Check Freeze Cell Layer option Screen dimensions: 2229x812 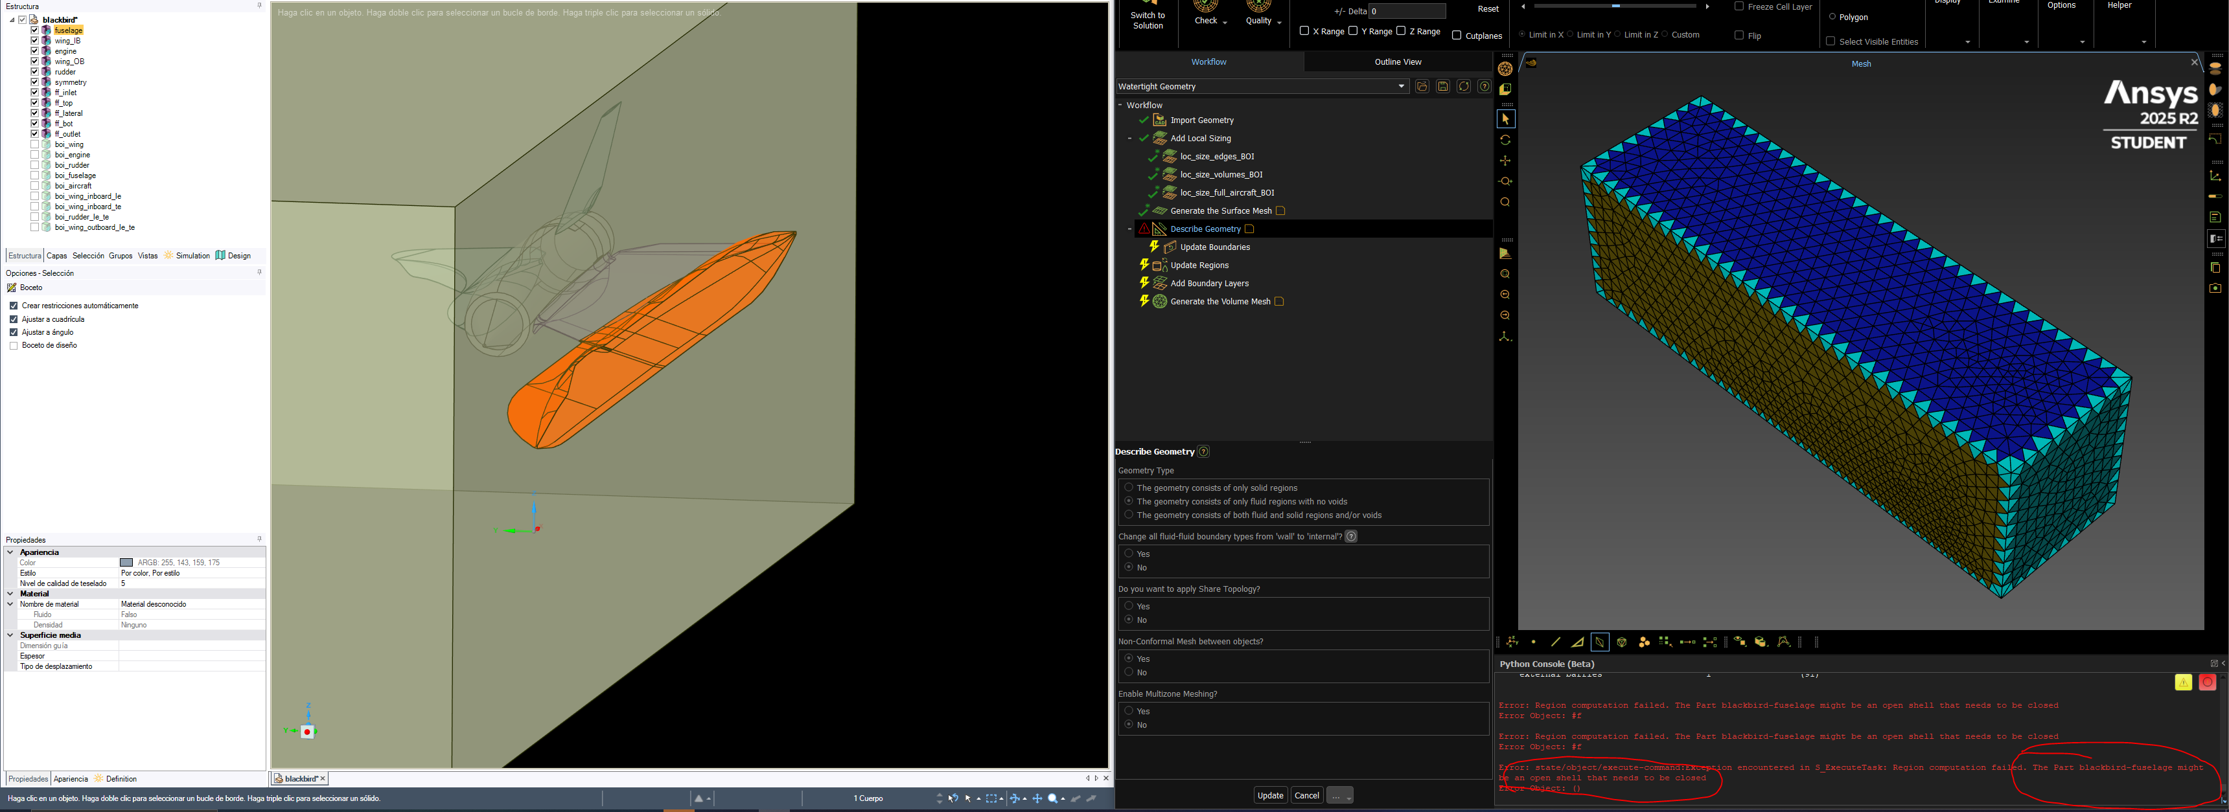[1739, 6]
